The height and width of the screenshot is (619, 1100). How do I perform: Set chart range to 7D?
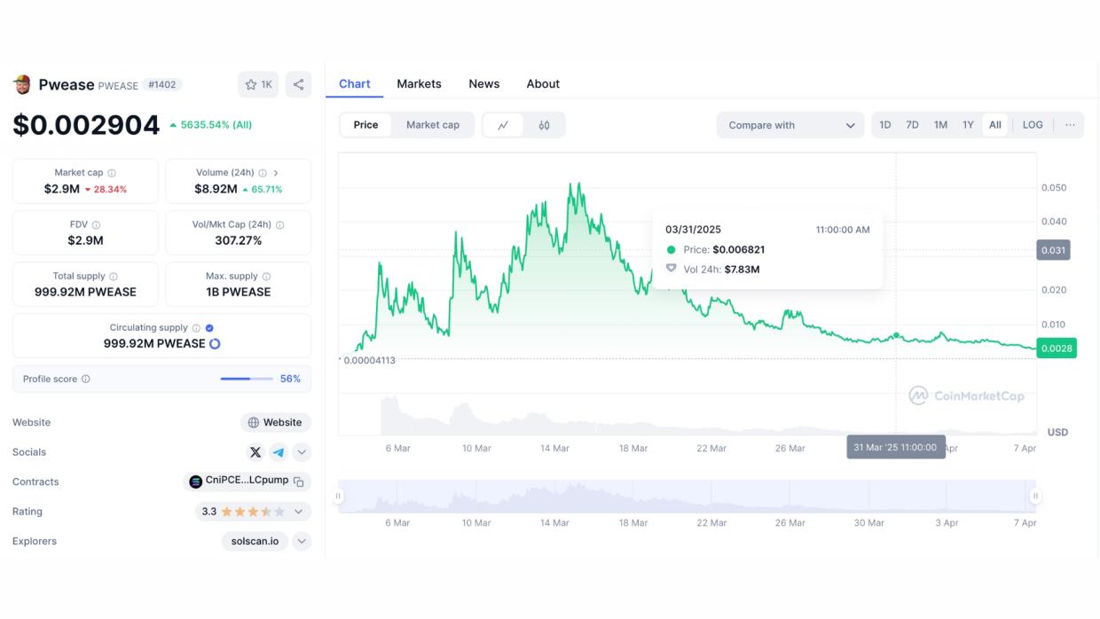(x=912, y=125)
